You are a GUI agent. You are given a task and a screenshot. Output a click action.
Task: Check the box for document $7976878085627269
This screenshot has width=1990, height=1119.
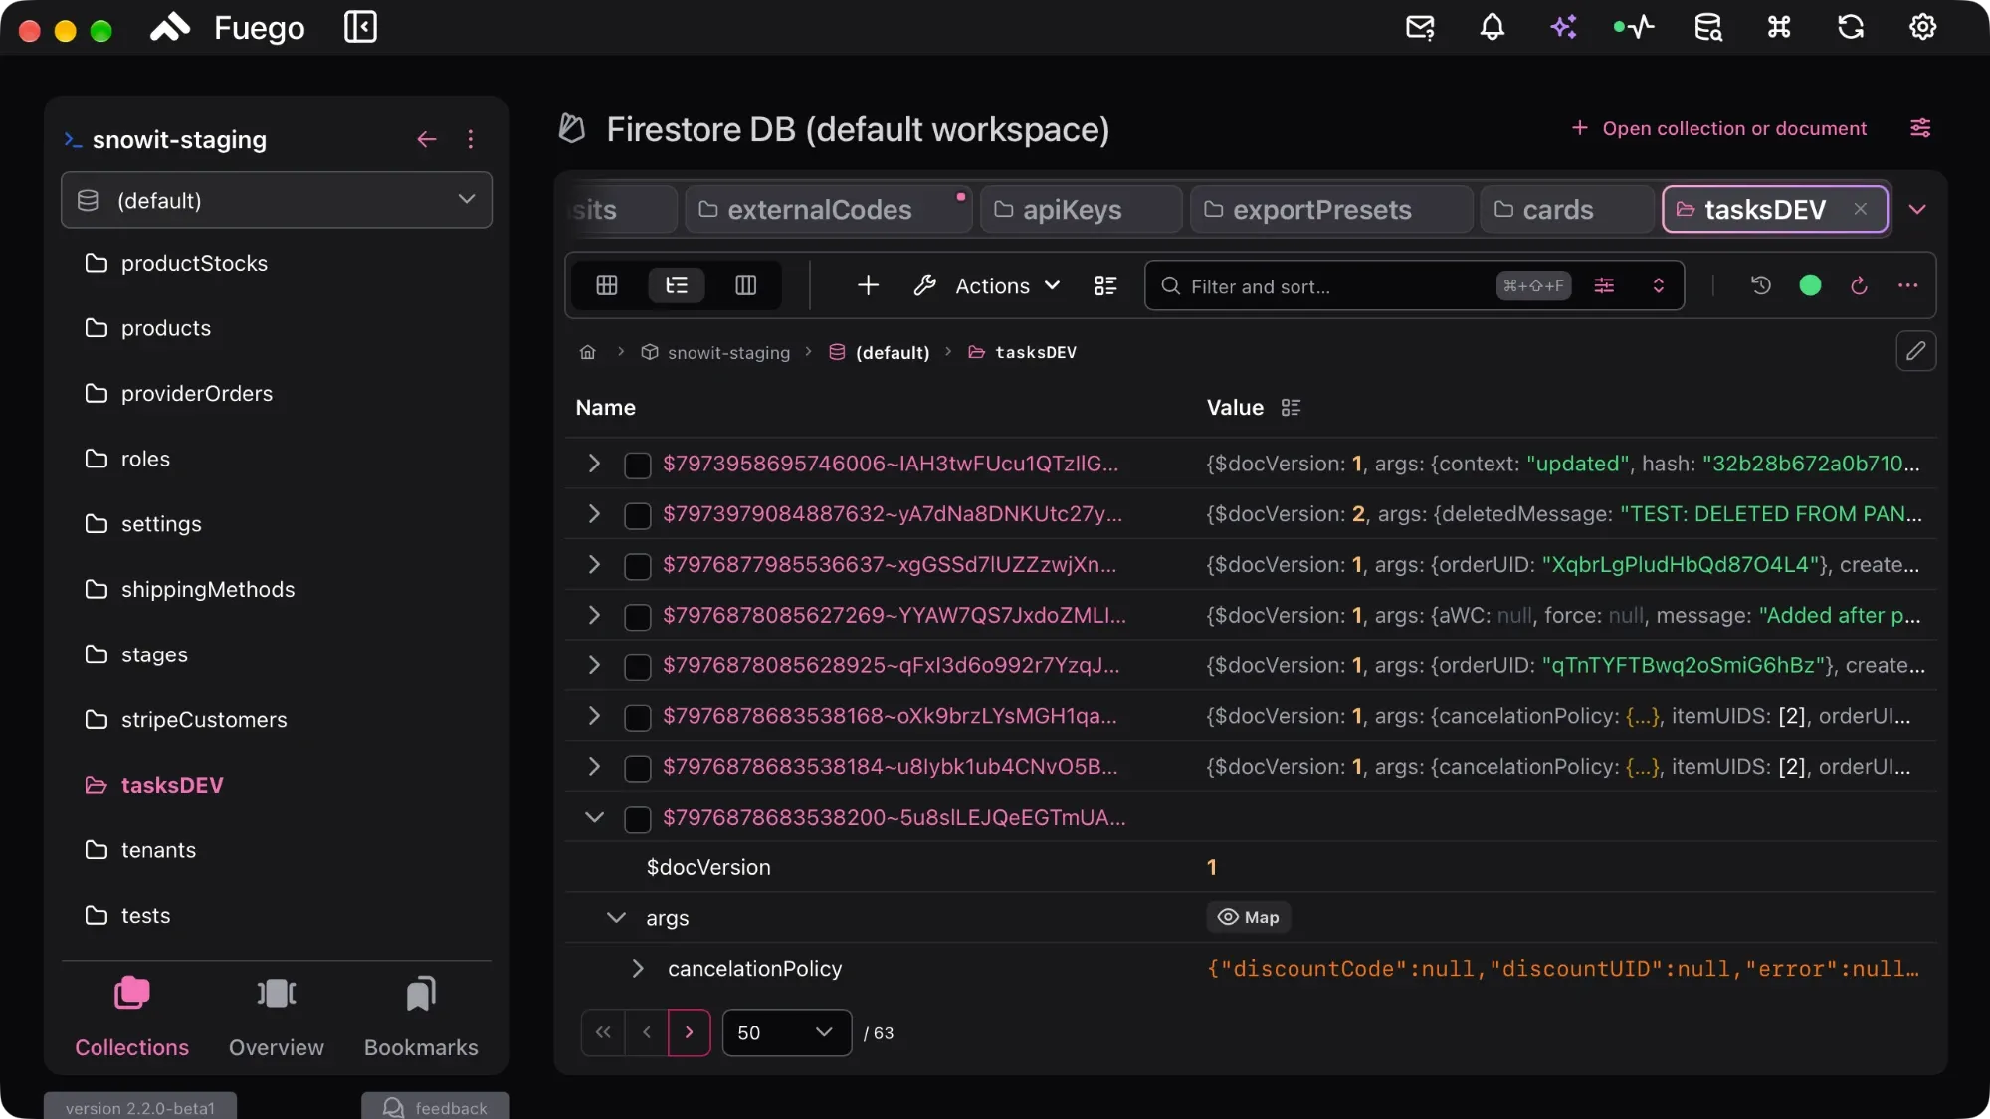(x=637, y=617)
